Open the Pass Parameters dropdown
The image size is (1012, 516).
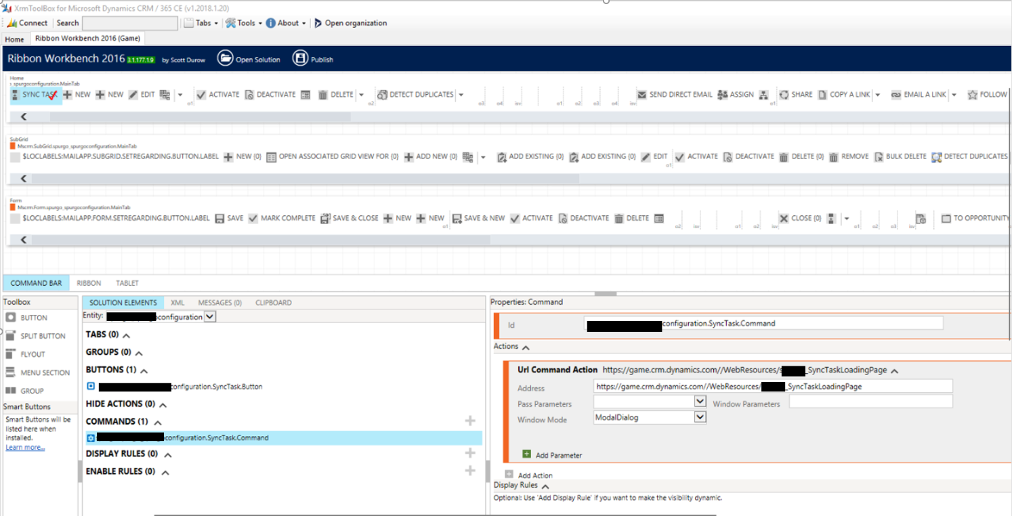coord(700,402)
